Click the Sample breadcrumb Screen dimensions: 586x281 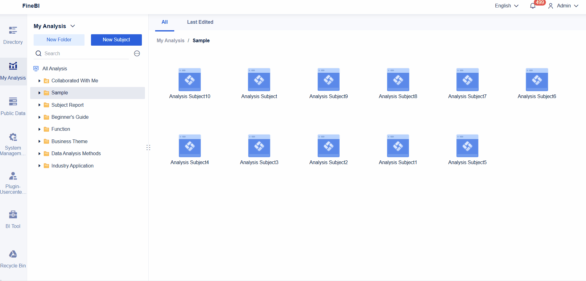(x=201, y=40)
